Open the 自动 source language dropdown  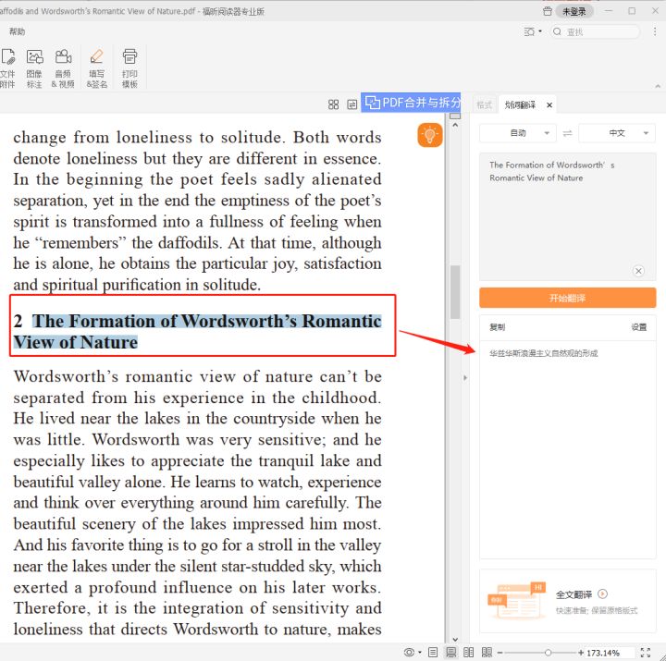click(518, 133)
